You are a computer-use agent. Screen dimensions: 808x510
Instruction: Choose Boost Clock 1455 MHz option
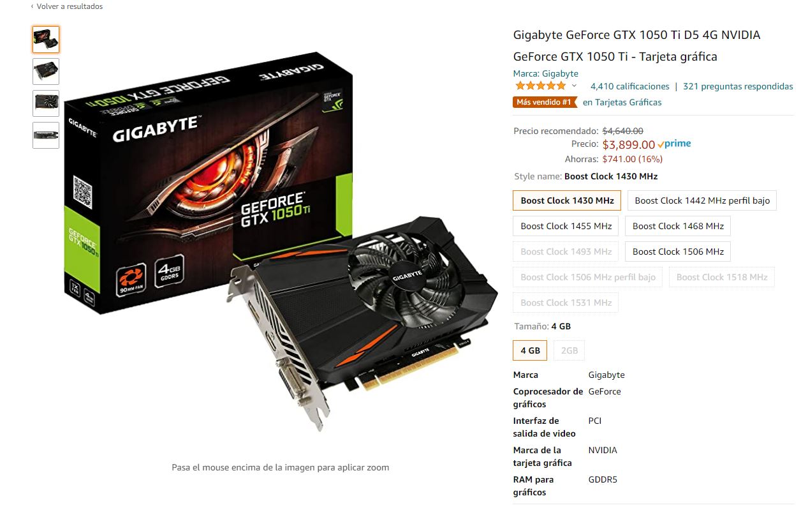566,226
